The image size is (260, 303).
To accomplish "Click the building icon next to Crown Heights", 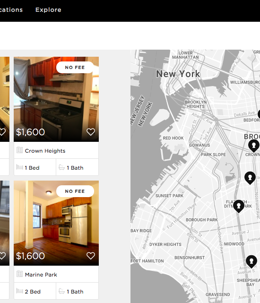I will click(19, 150).
